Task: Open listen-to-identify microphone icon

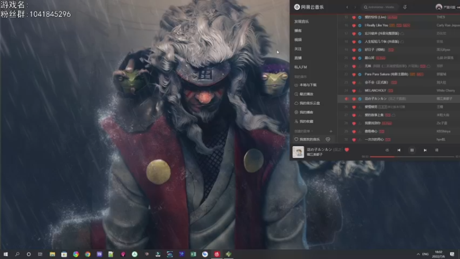Action: [x=405, y=7]
